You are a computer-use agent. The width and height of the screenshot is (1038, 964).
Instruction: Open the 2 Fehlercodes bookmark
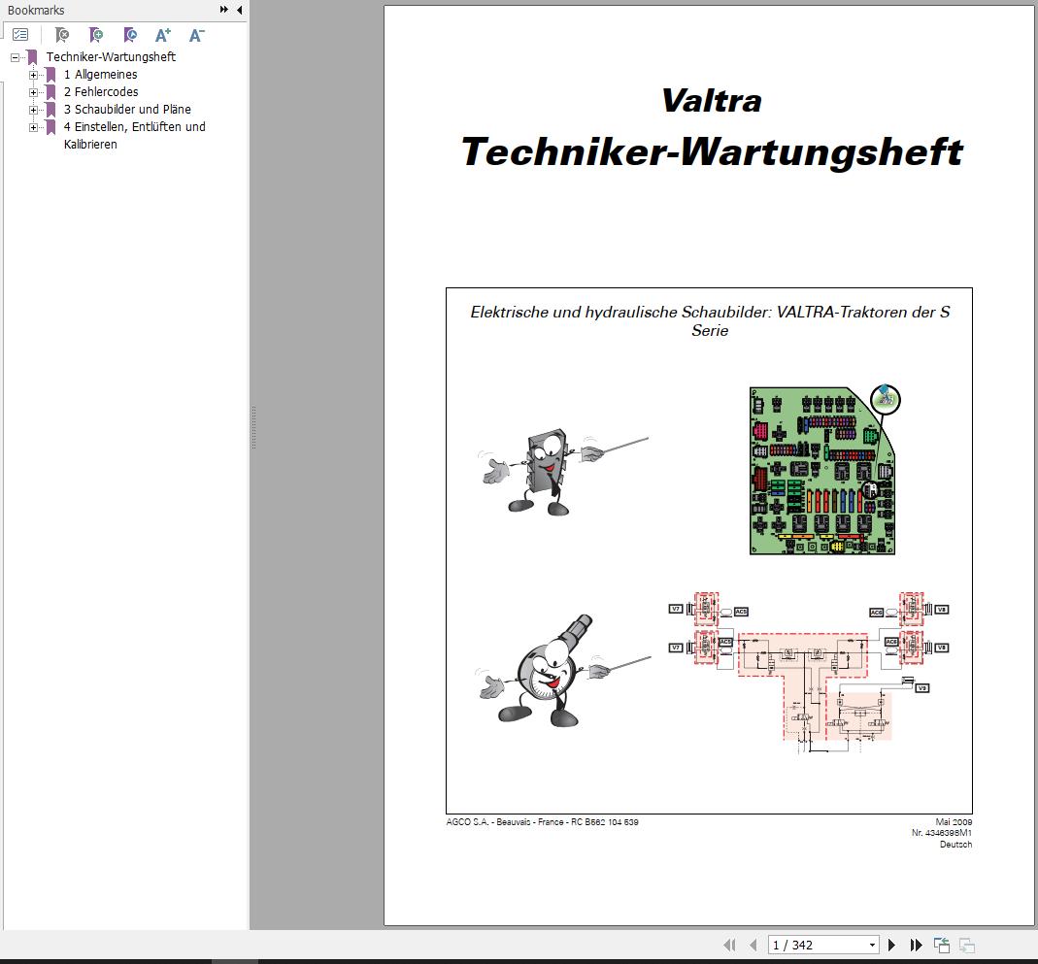101,92
